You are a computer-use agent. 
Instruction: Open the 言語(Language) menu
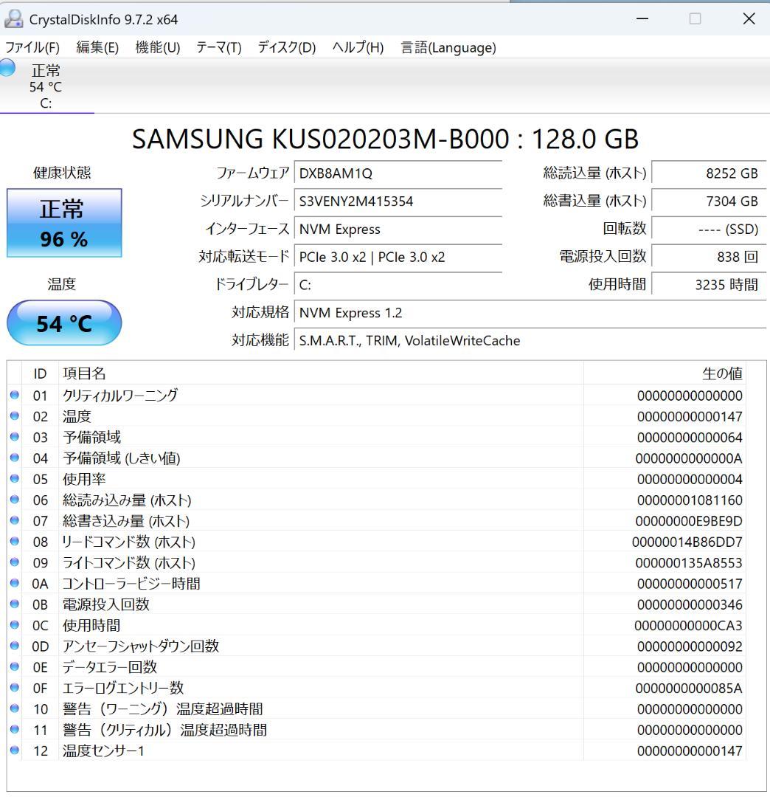click(x=447, y=47)
